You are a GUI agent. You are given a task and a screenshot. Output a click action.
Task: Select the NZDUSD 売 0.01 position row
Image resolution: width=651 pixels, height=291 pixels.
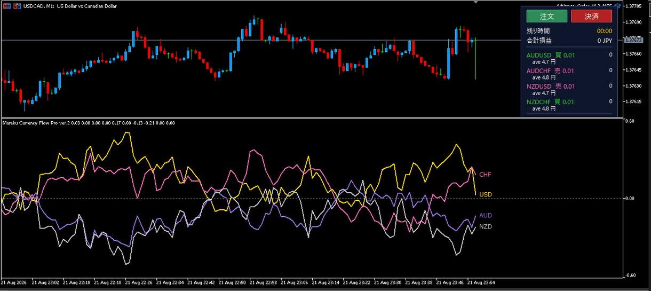pos(569,89)
